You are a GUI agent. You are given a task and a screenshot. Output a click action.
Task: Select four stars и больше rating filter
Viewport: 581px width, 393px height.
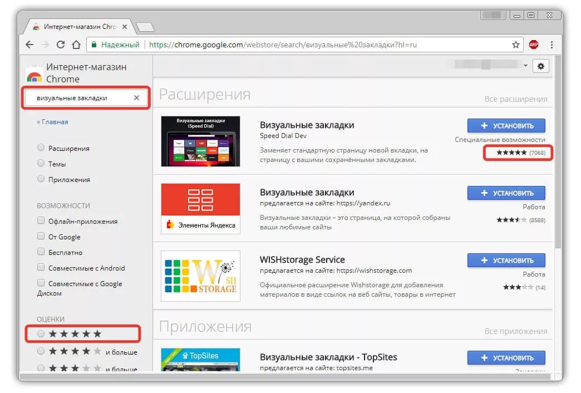(41, 351)
